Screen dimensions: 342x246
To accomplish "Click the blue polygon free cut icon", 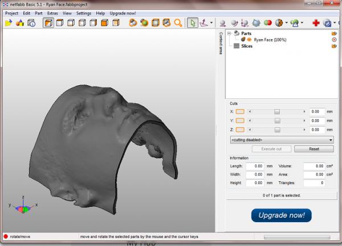I will [256, 23].
